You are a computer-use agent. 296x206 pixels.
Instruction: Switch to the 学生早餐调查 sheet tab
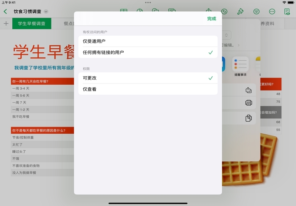pyautogui.click(x=32, y=24)
